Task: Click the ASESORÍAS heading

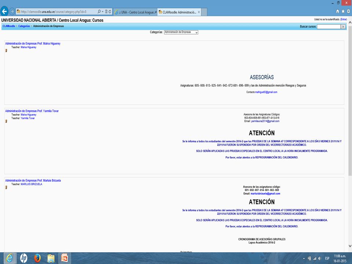Action: 262,77
